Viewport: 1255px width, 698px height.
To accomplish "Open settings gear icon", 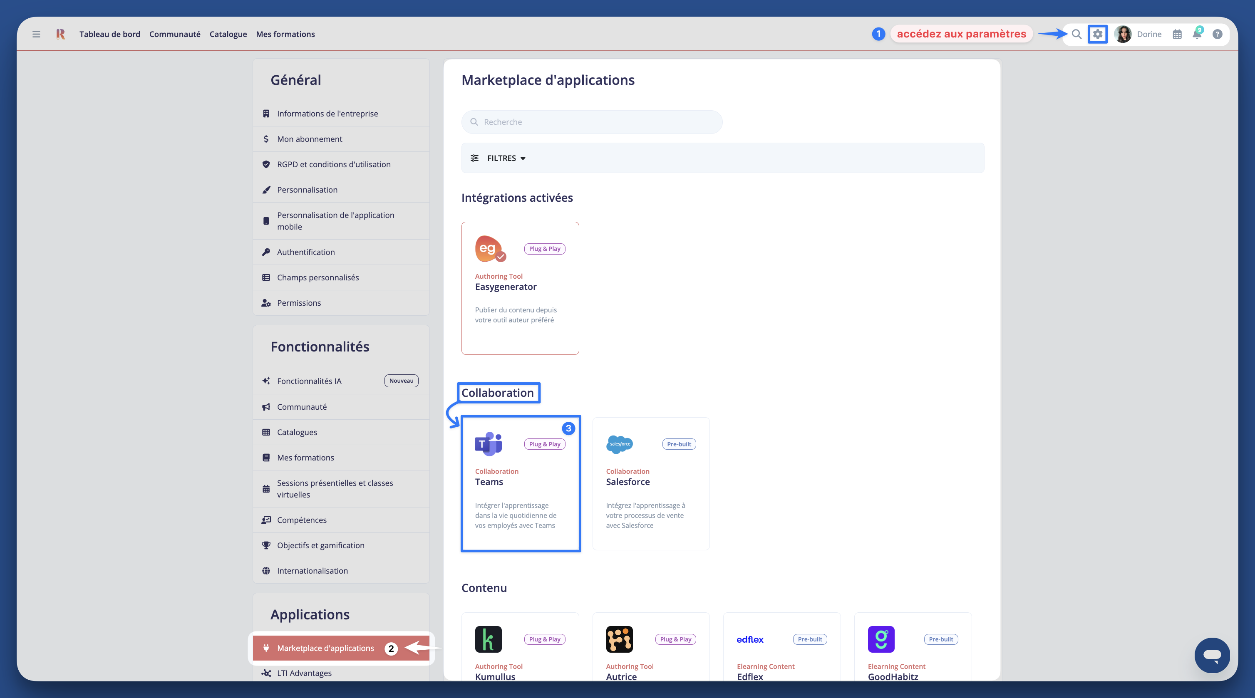I will [1098, 34].
